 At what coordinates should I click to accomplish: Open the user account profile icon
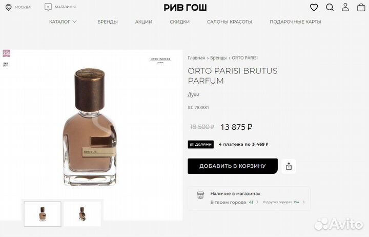tap(345, 7)
